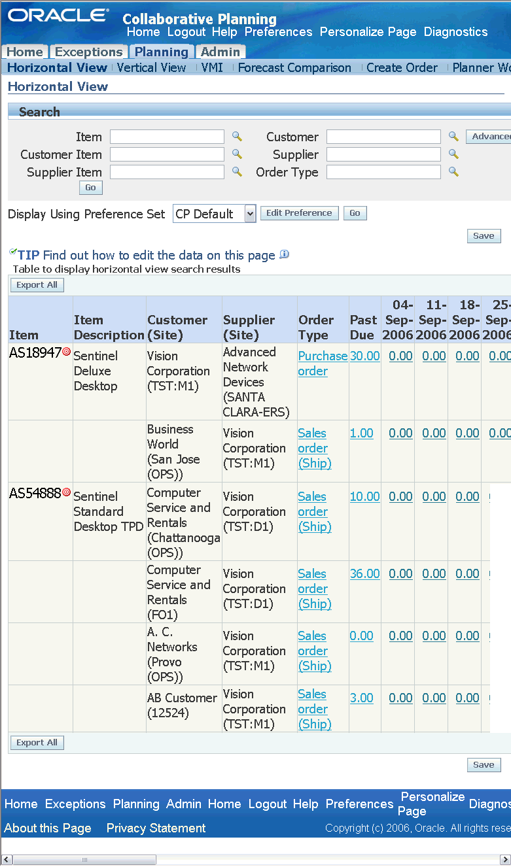Open About this Page link
The image size is (511, 867).
(48, 828)
